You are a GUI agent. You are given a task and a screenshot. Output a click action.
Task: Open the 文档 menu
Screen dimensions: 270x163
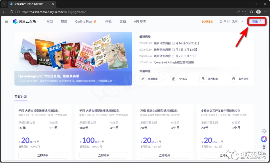123,21
